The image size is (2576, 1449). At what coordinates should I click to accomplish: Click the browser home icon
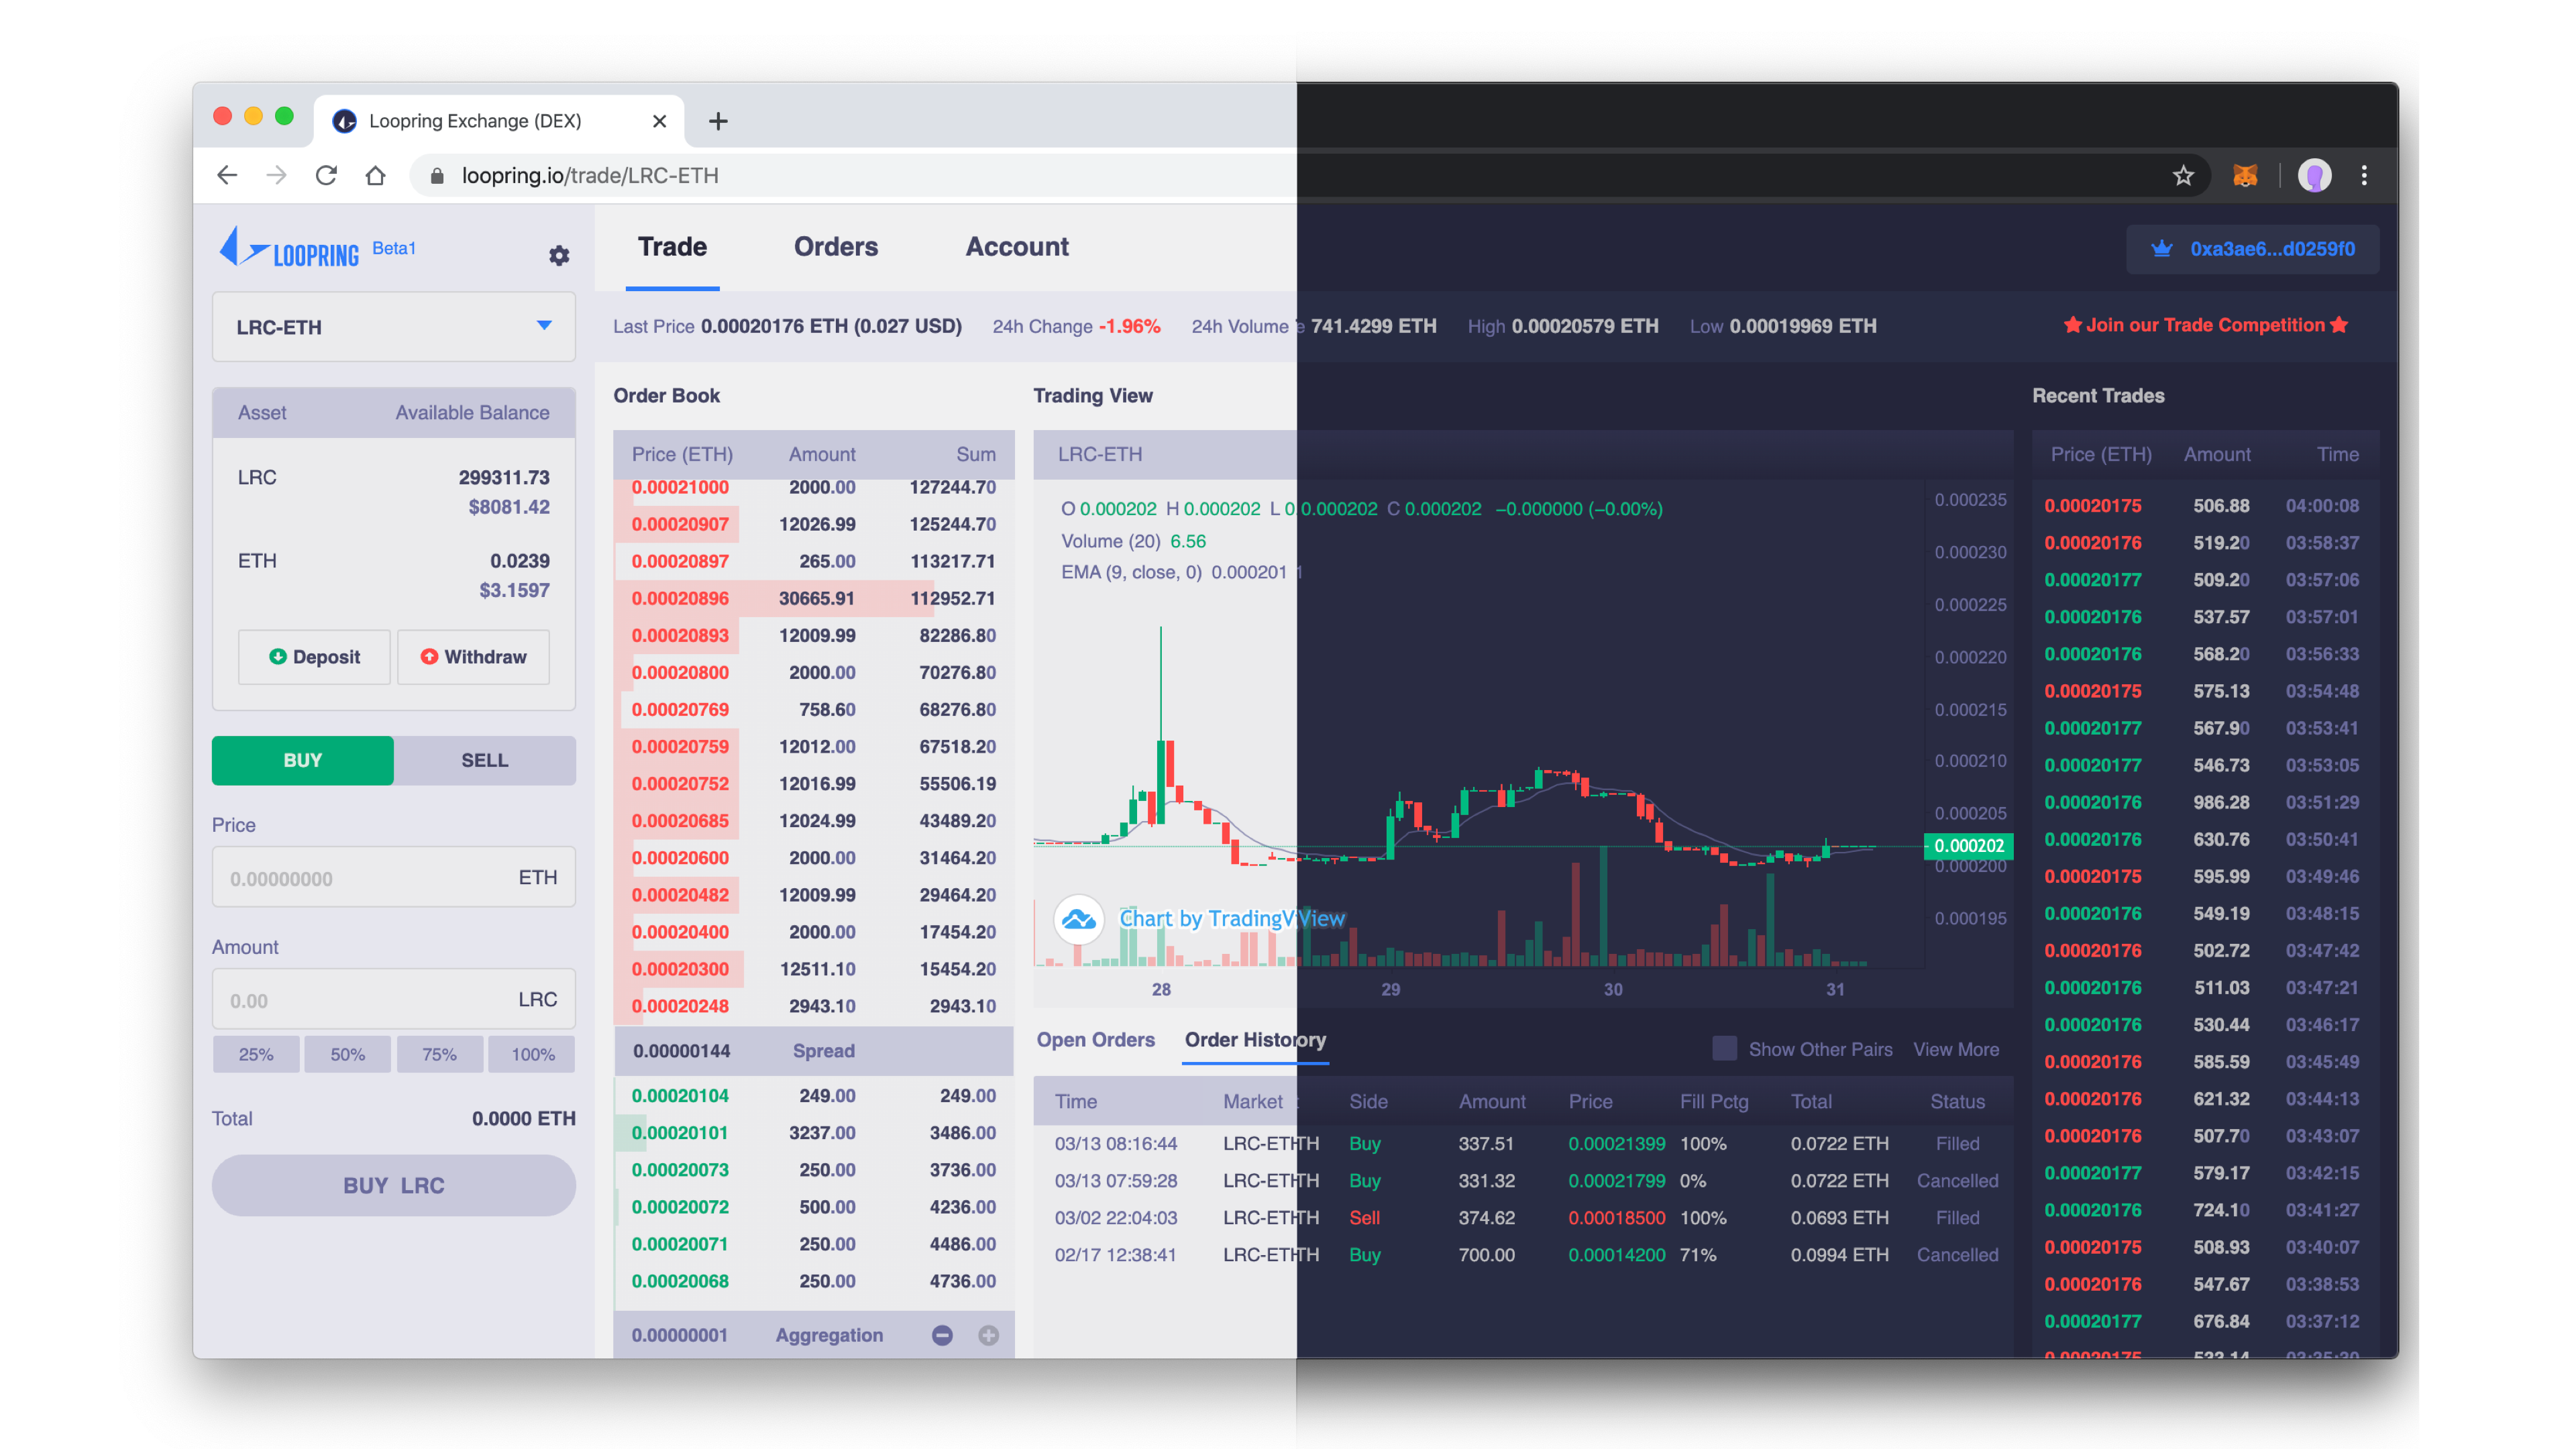(x=375, y=175)
